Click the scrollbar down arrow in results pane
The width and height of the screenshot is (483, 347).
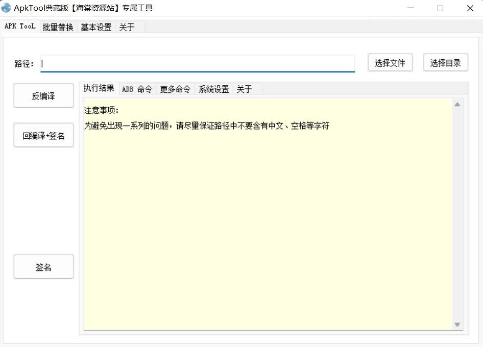(x=457, y=325)
